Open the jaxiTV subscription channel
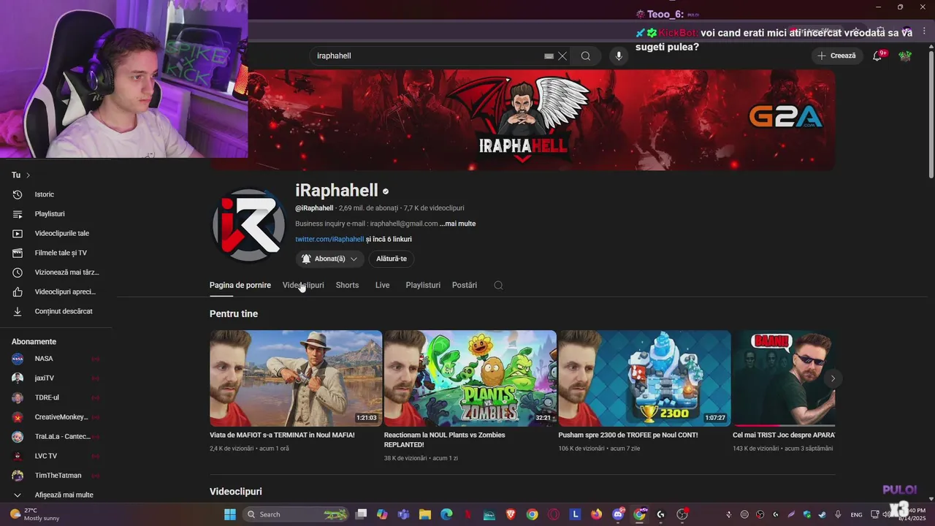The width and height of the screenshot is (935, 526). pyautogui.click(x=56, y=378)
